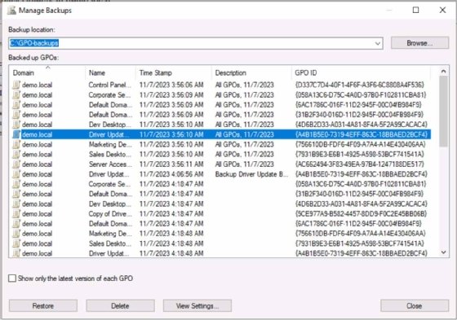Click the Restore button
The width and height of the screenshot is (457, 320).
click(43, 305)
